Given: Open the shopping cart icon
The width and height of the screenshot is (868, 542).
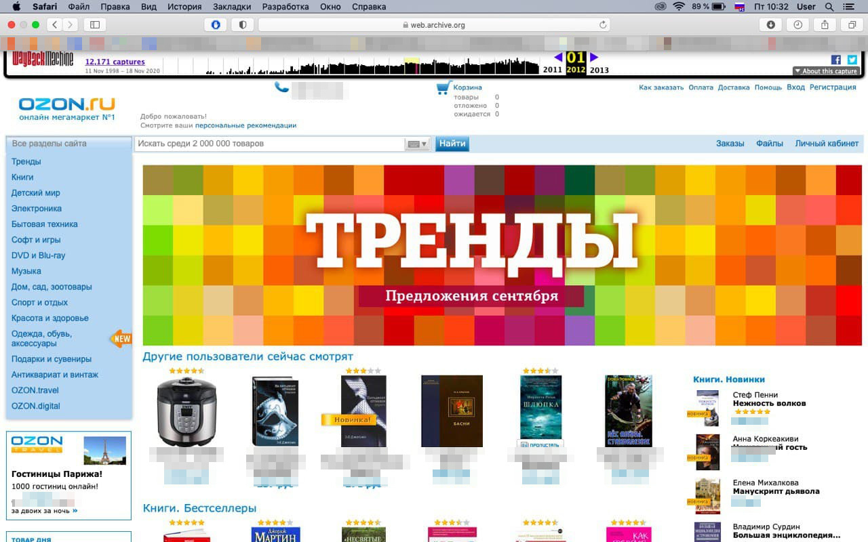Looking at the screenshot, I should pos(443,87).
